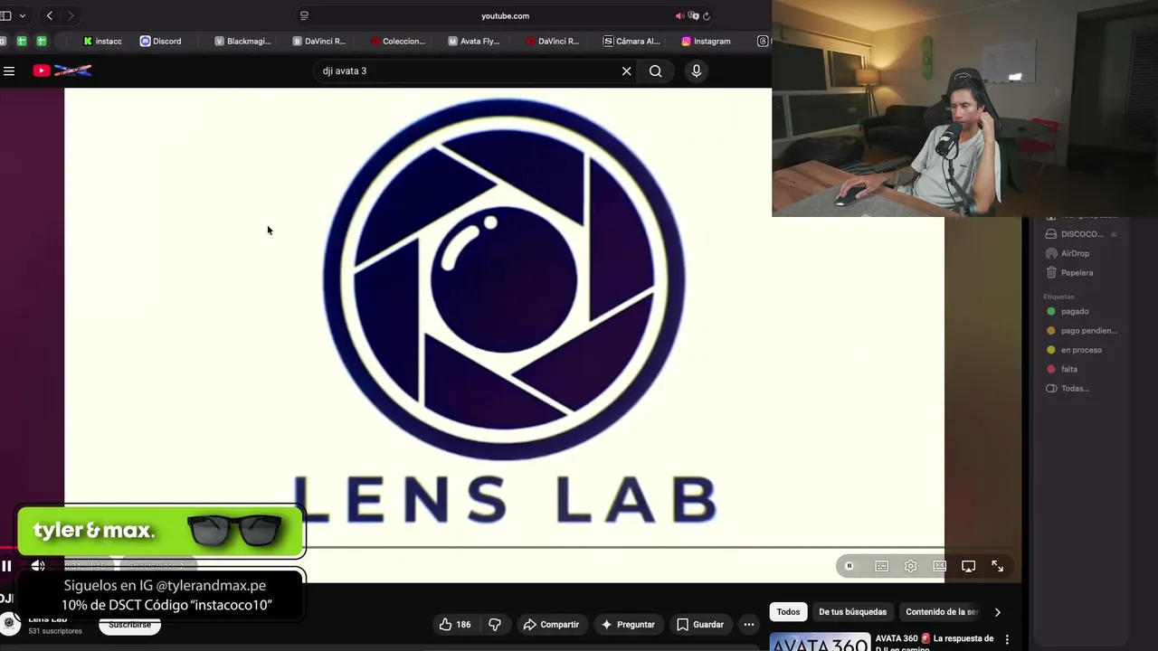Click the Compartir button
The width and height of the screenshot is (1158, 651).
(x=551, y=624)
